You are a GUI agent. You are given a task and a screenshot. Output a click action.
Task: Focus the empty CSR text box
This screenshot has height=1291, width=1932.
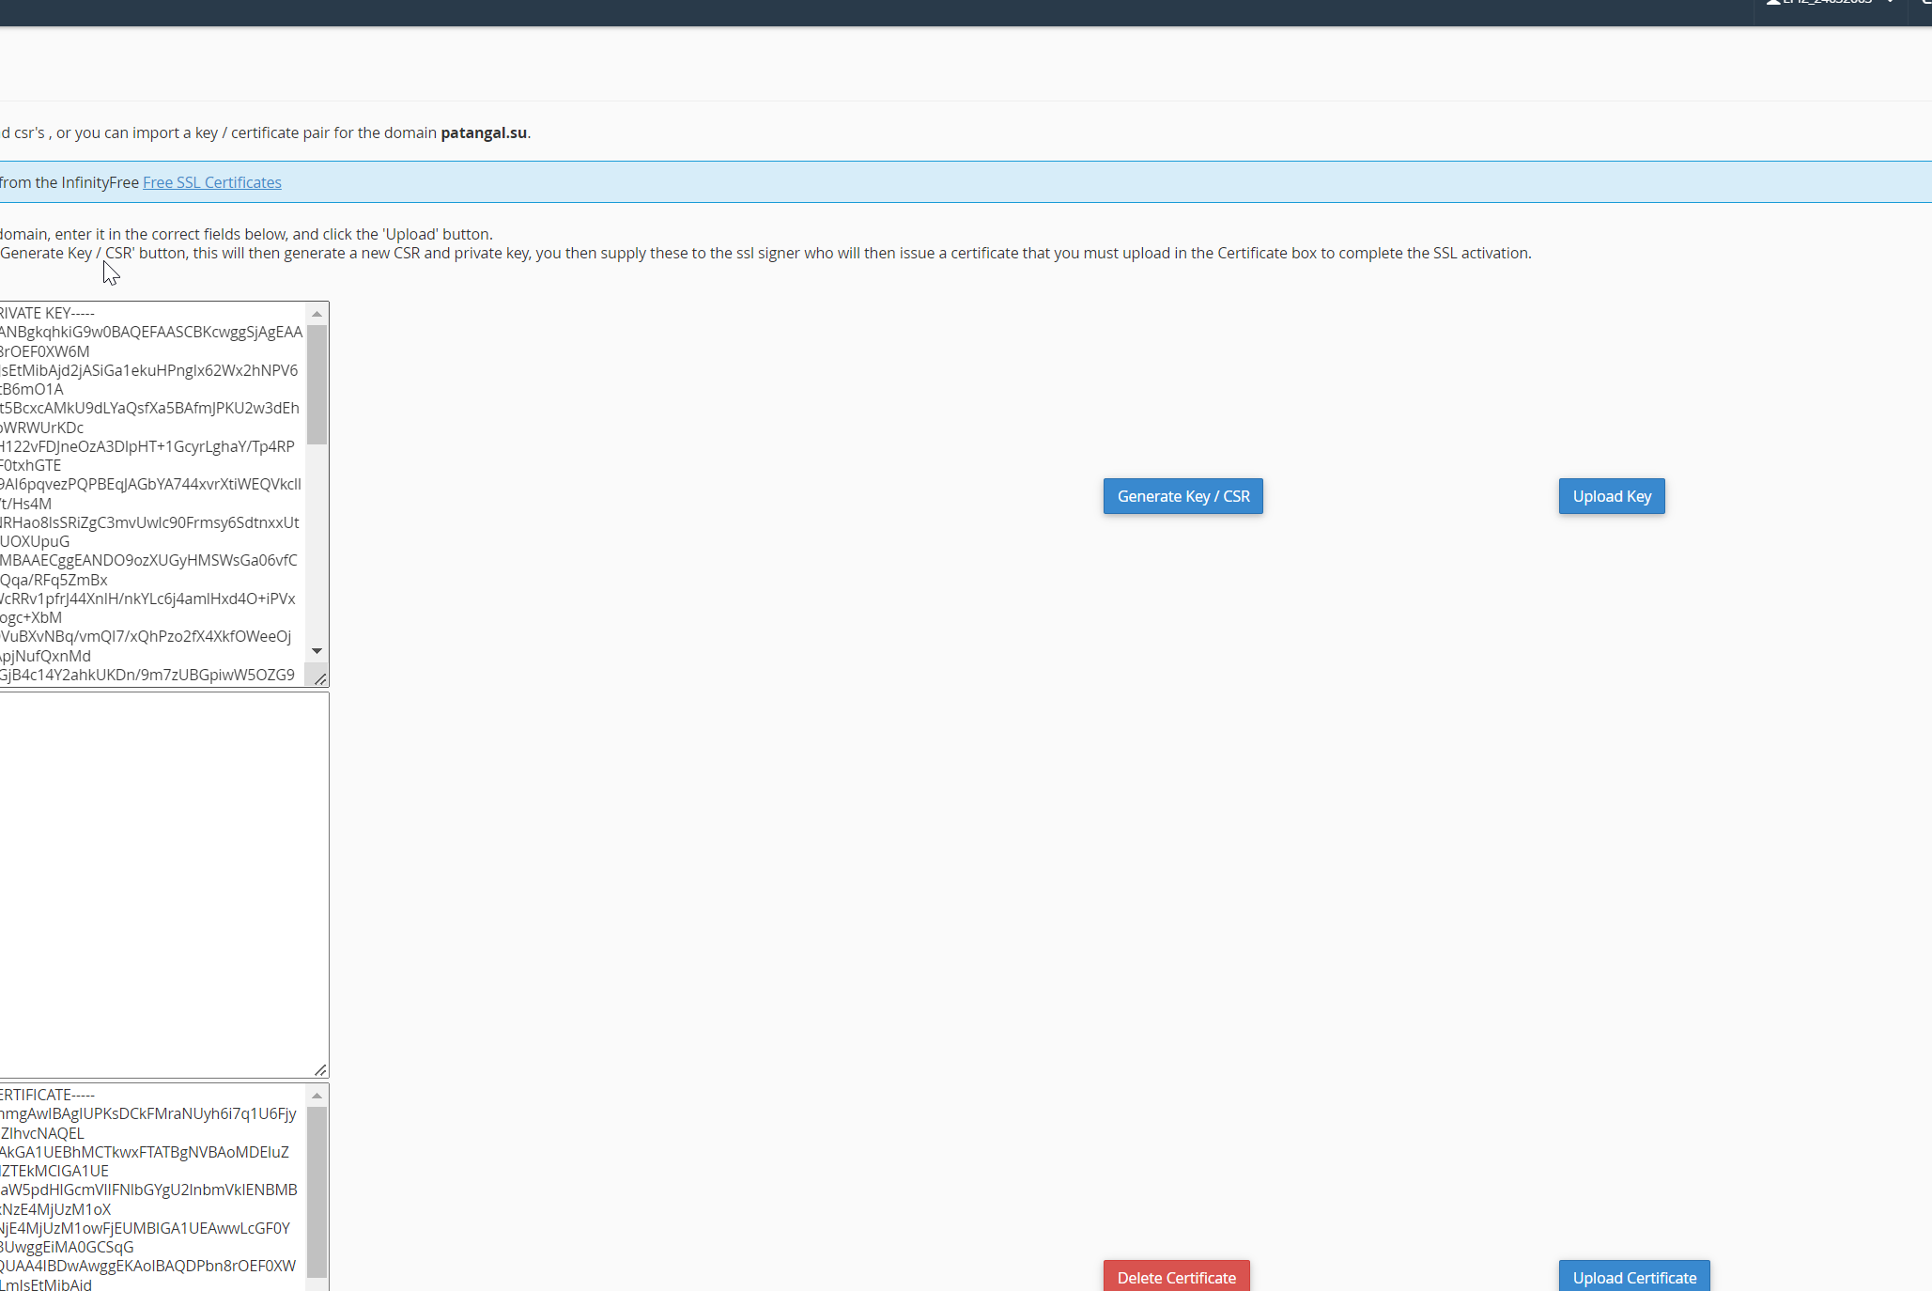[160, 883]
